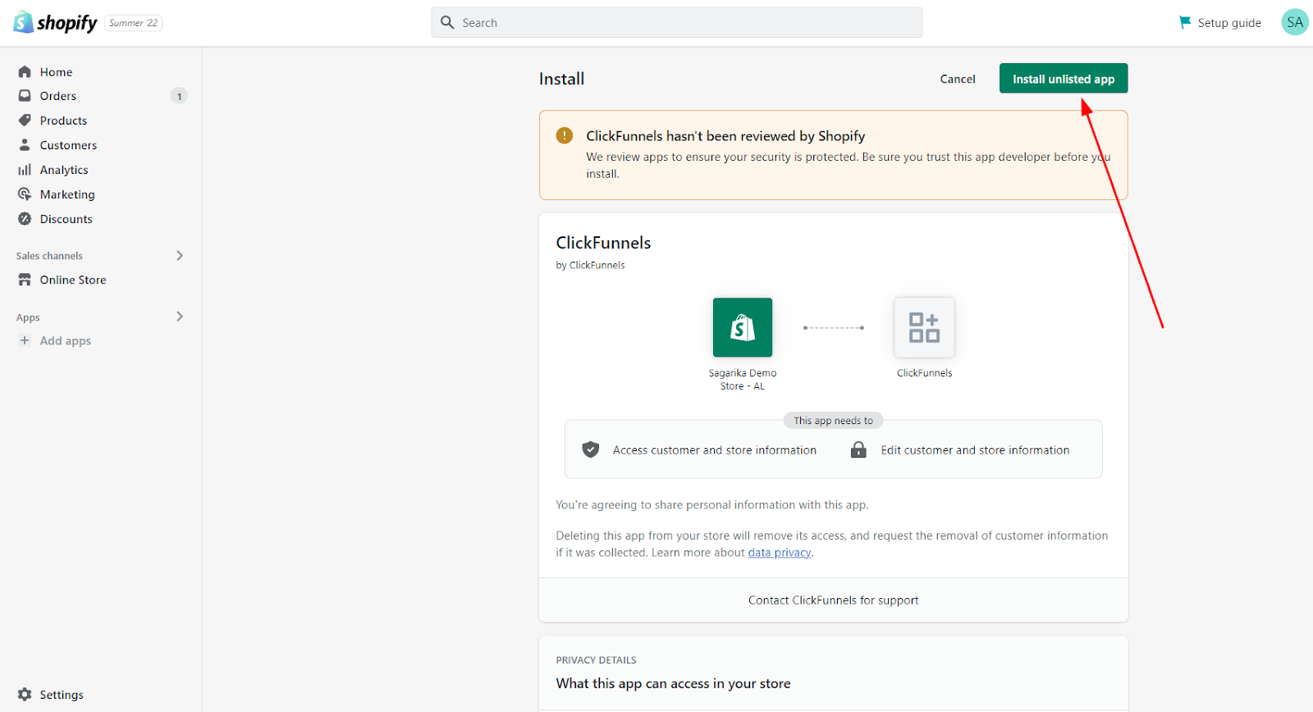Click the Shopify logo

click(56, 23)
